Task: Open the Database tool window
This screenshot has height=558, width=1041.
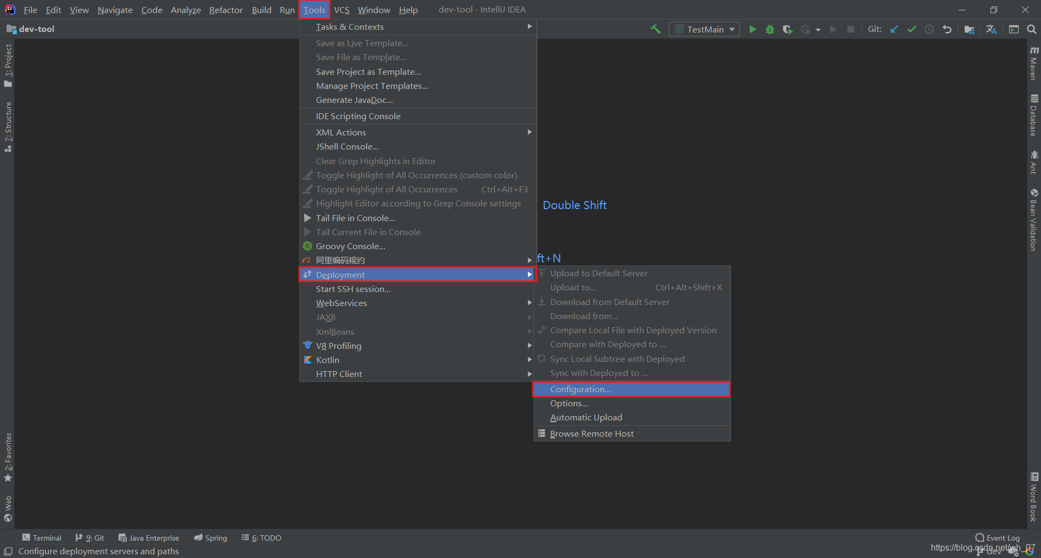Action: coord(1034,115)
